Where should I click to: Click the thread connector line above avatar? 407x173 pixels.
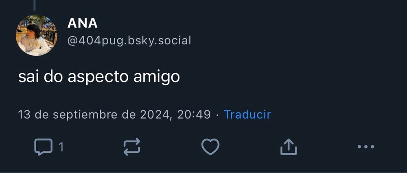pyautogui.click(x=35, y=5)
